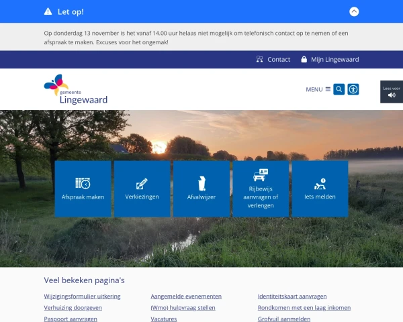Open the Verkiezingen tile
The image size is (403, 322).
click(142, 189)
